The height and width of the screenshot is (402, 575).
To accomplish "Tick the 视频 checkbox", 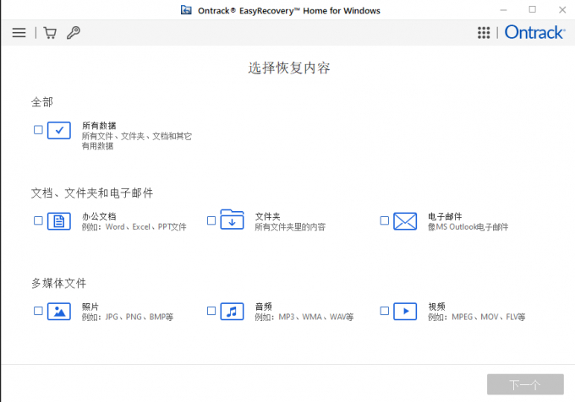I will 384,311.
